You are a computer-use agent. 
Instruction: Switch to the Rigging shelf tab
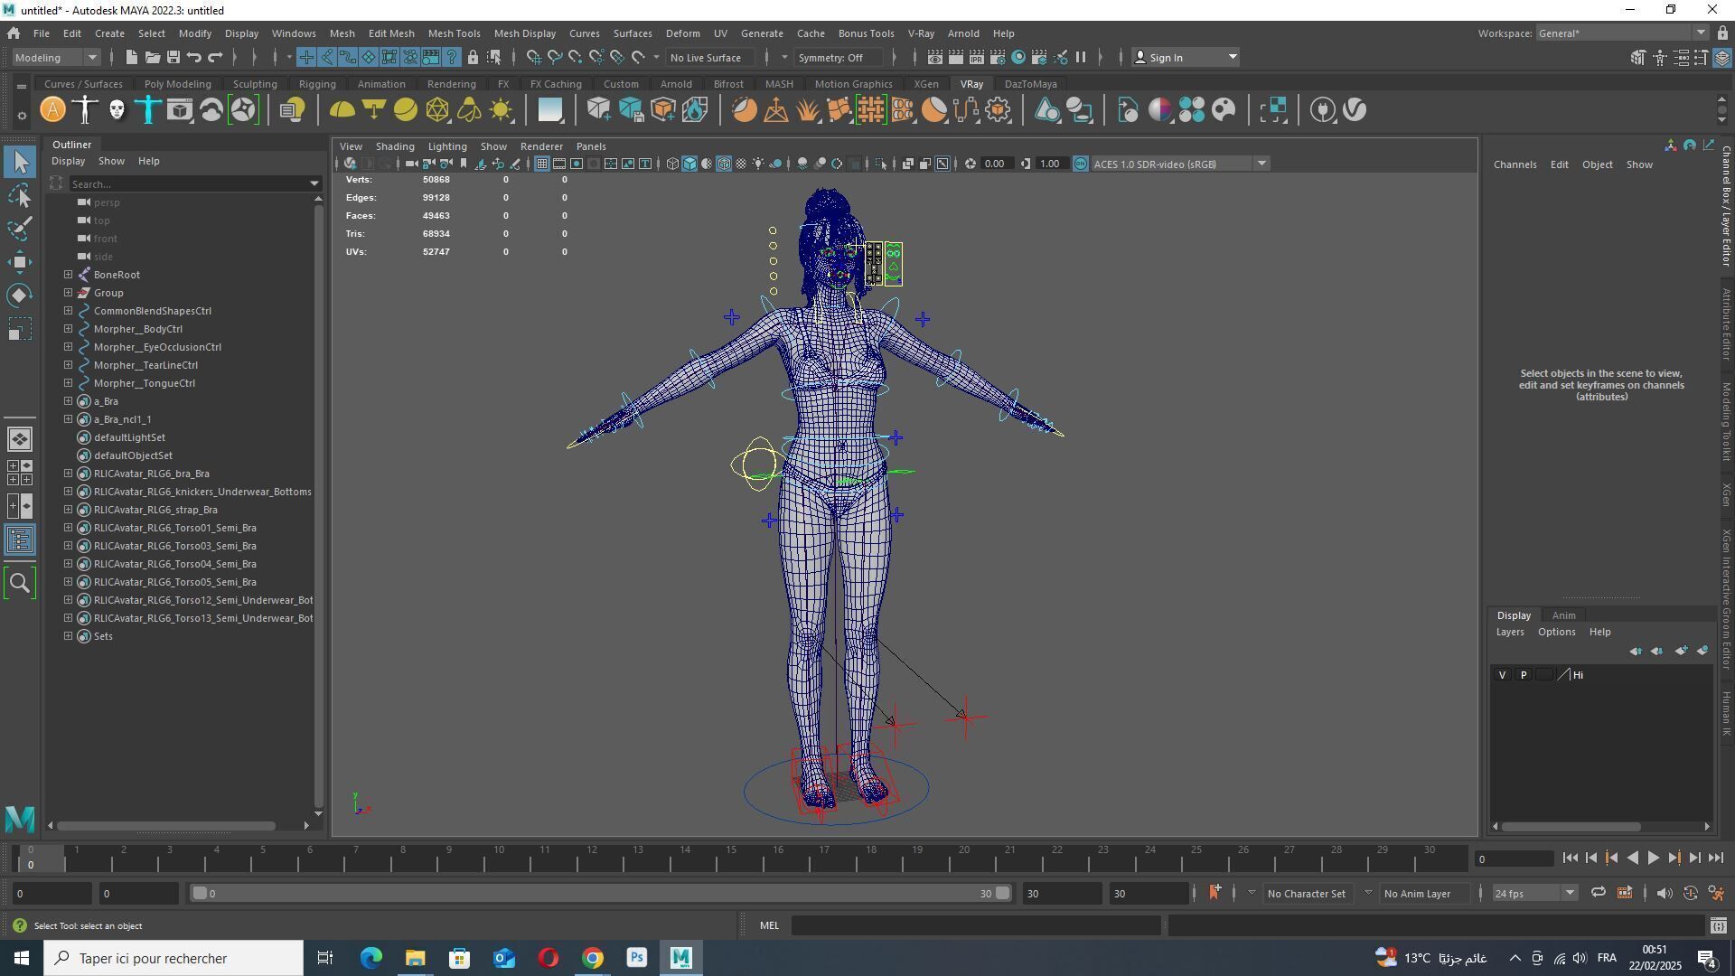(317, 84)
